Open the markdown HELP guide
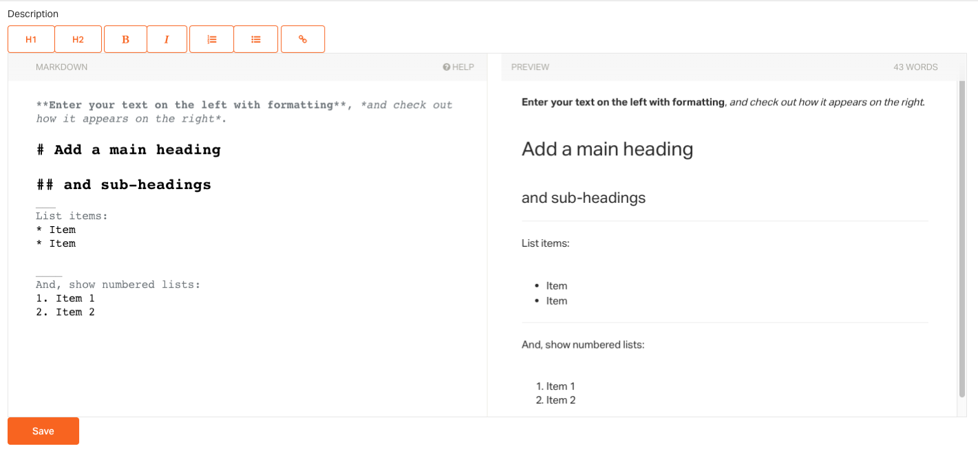Viewport: 978px width, 453px height. [458, 67]
